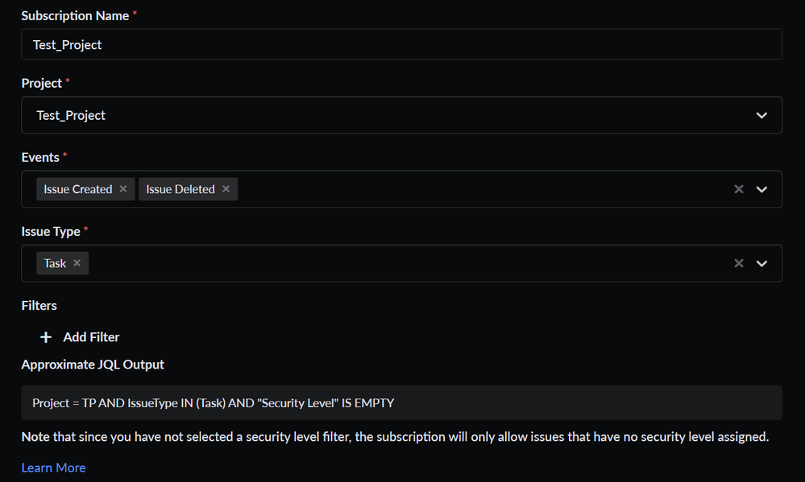805x482 pixels.
Task: Click the Issue Type dropdown chevron icon
Action: pyautogui.click(x=761, y=262)
